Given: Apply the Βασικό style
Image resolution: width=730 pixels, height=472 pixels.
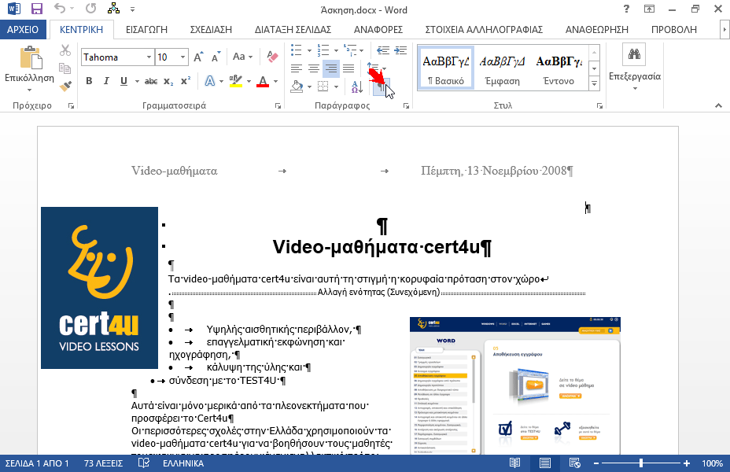Looking at the screenshot, I should coord(445,68).
